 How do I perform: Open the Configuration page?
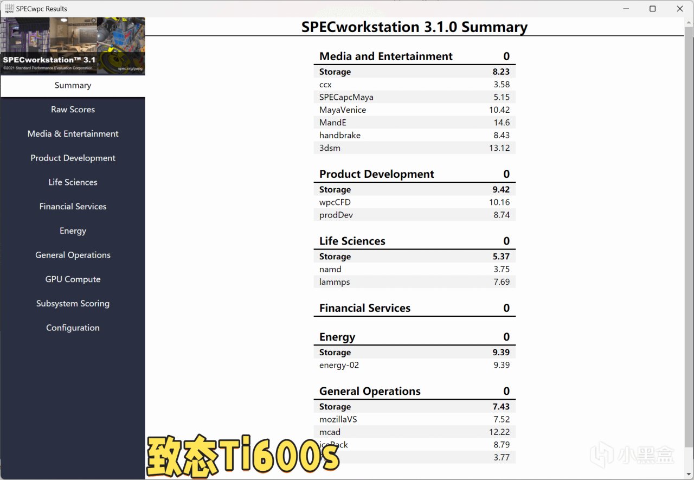[73, 328]
